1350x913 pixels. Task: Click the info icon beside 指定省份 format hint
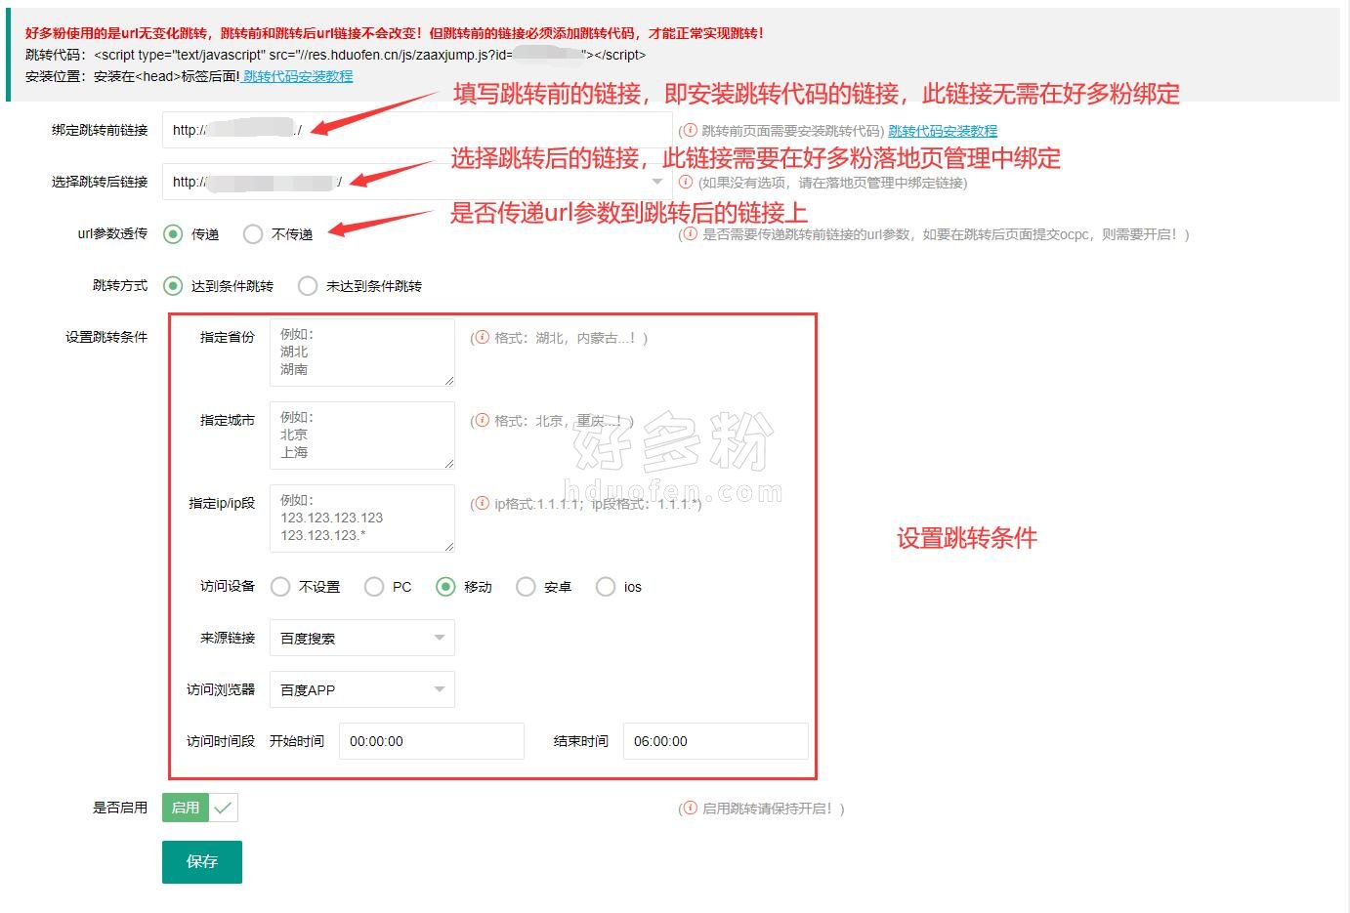[482, 338]
